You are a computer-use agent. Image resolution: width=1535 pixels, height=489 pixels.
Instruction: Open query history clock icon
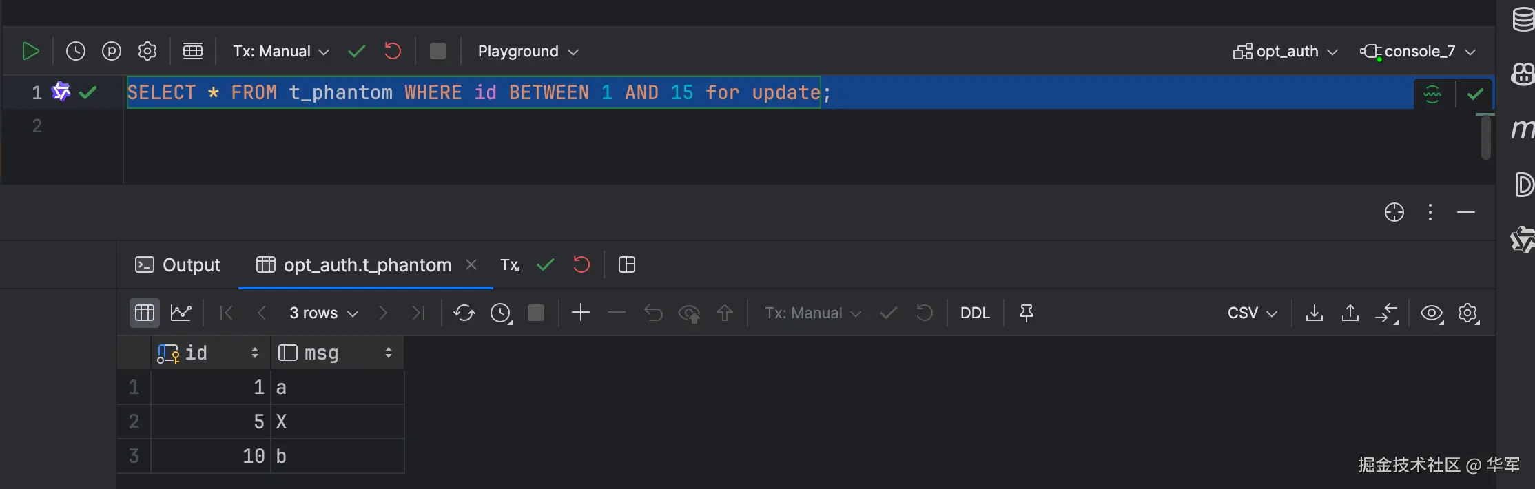pos(76,52)
